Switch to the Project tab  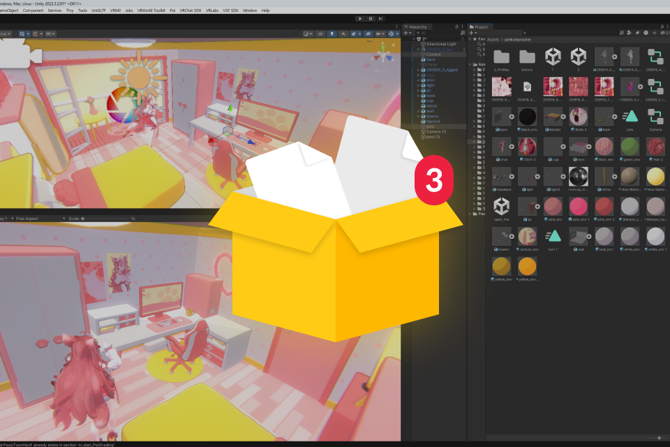coord(479,27)
